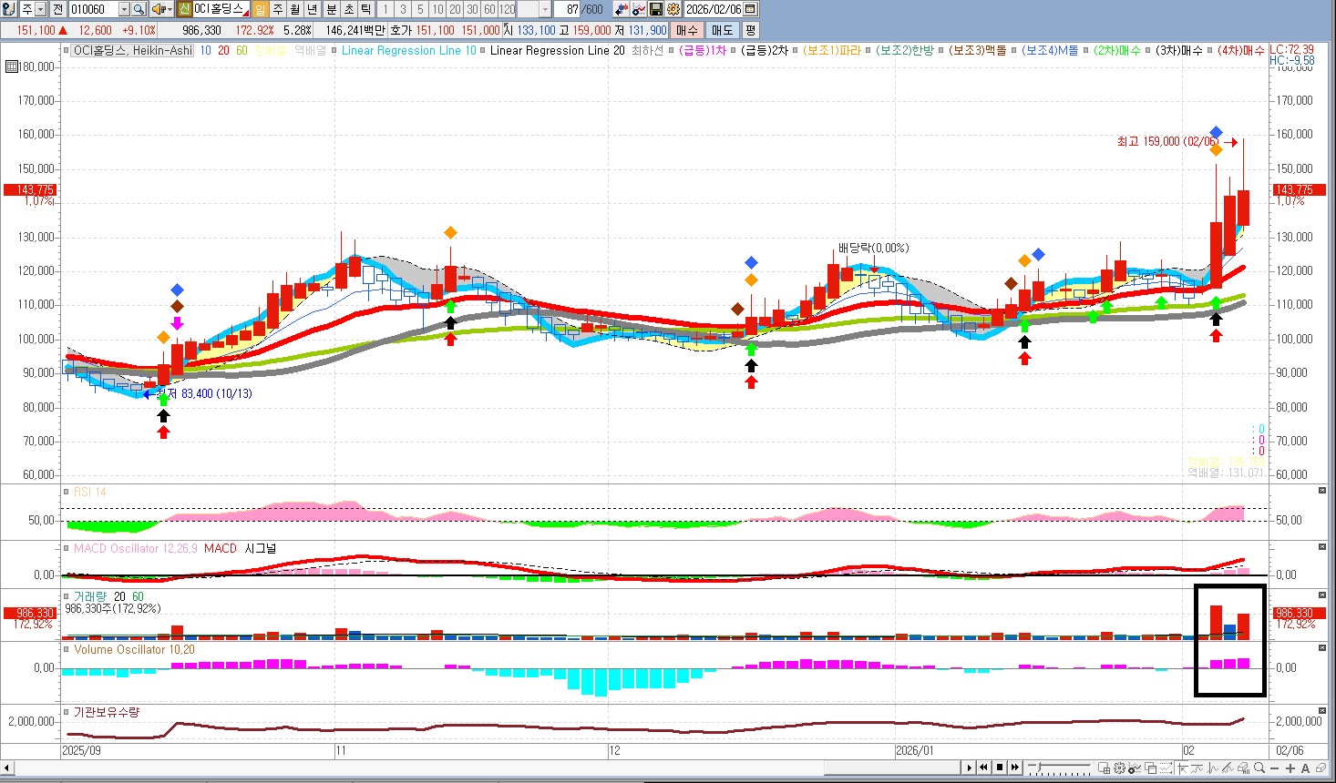Viewport: 1336px width, 783px height.
Task: Save chart with the floppy disk icon
Action: coord(655,9)
